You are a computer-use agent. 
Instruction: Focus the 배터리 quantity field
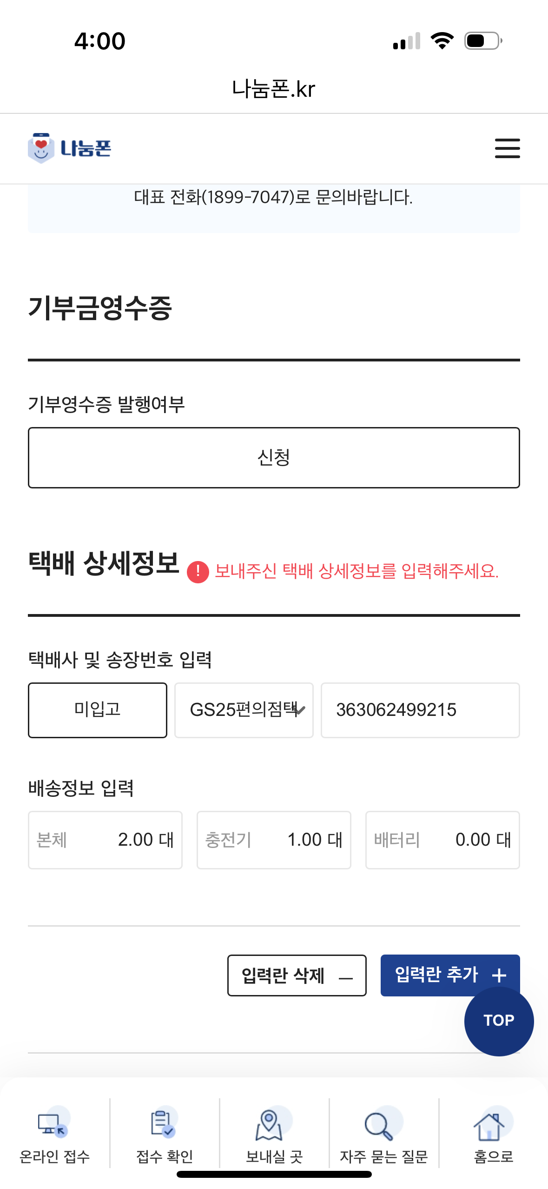point(442,840)
